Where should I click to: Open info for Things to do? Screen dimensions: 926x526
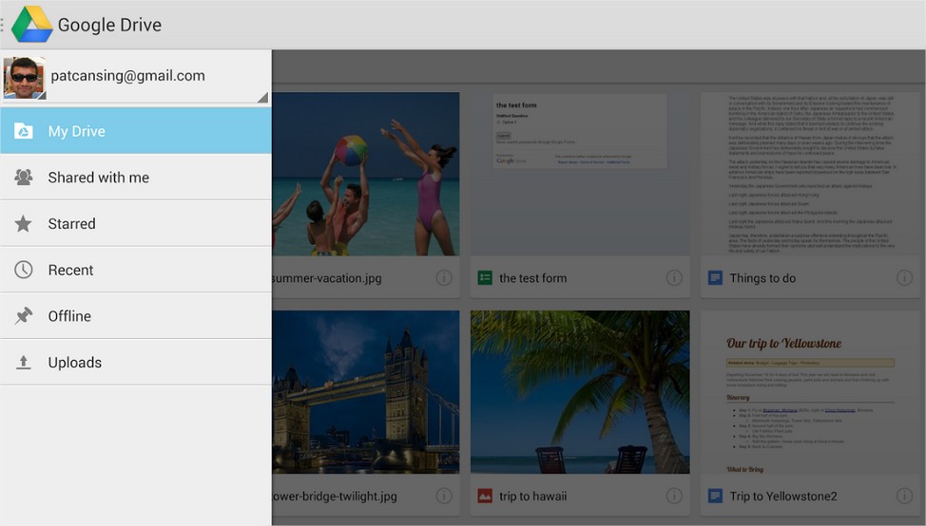[904, 278]
